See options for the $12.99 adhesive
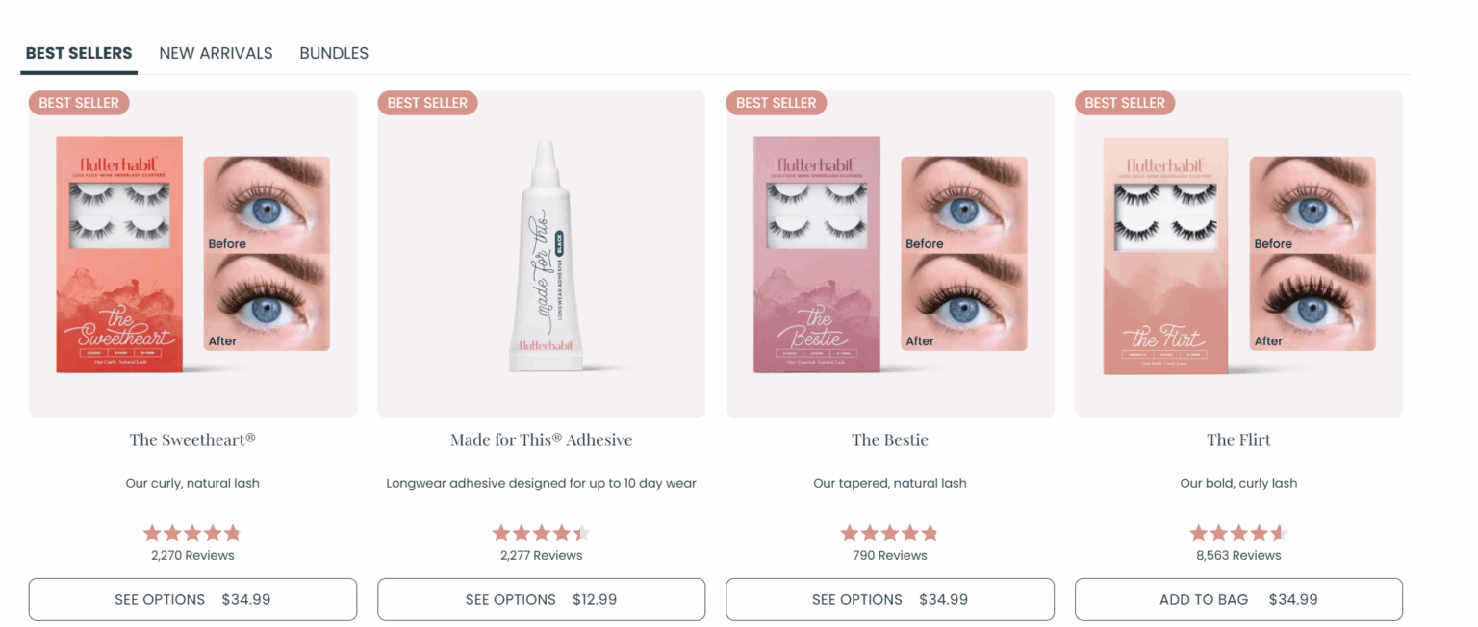Image resolution: width=1478 pixels, height=627 pixels. pos(541,599)
